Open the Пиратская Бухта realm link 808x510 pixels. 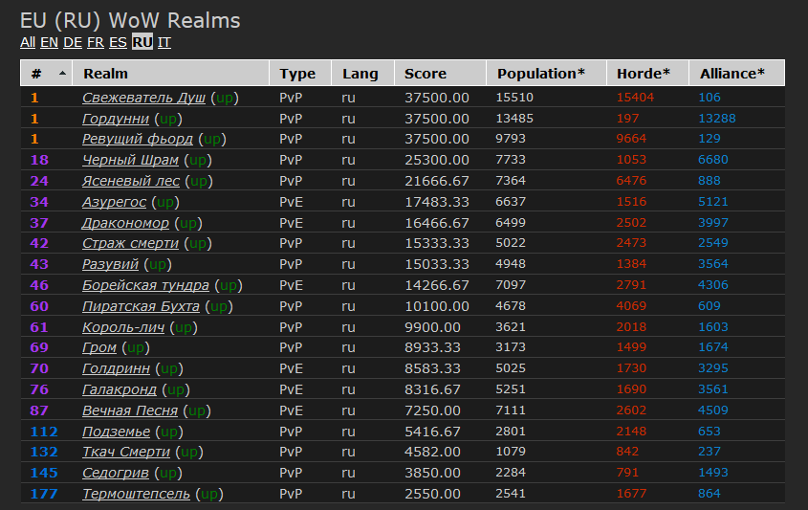141,306
